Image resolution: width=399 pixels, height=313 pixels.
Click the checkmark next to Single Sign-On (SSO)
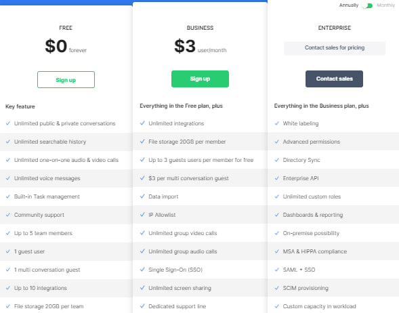pyautogui.click(x=142, y=270)
